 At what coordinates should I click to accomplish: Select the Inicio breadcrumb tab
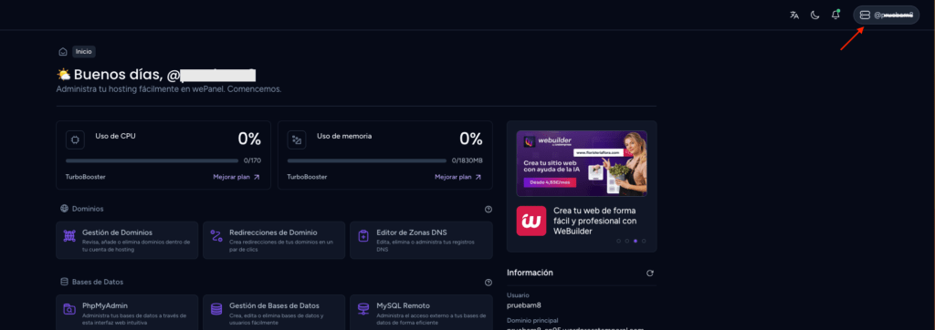tap(83, 52)
